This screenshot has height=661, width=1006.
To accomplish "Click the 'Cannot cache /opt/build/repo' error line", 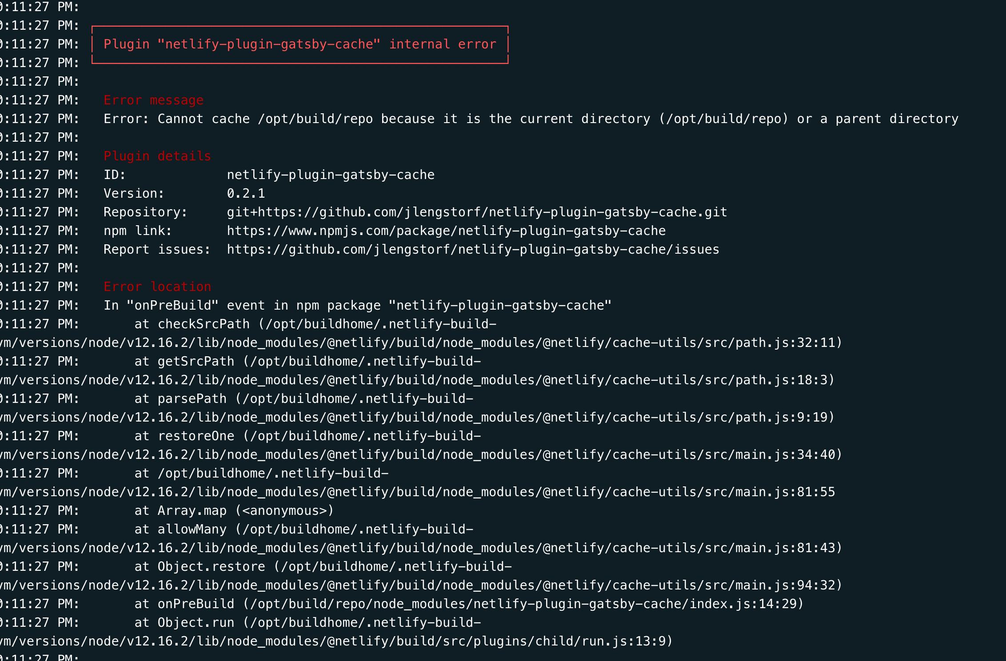I will tap(531, 119).
